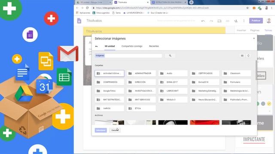Open the Formulario folder
Screen dimensions: 275x154
[x=236, y=82]
